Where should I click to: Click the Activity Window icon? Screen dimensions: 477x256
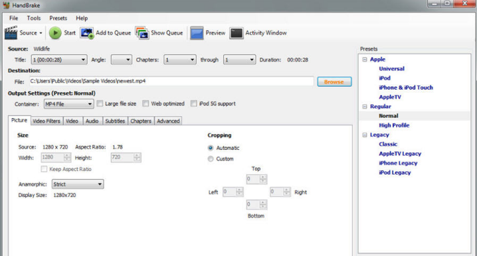point(237,32)
